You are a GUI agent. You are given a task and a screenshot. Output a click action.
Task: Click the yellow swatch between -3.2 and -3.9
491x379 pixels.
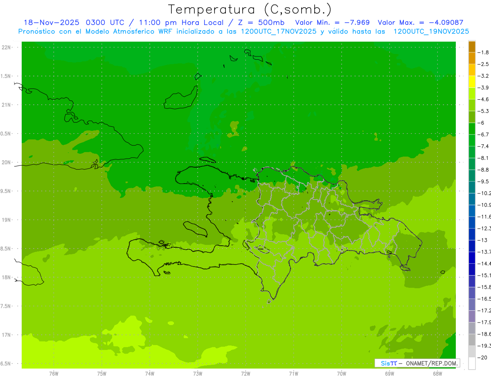(472, 82)
